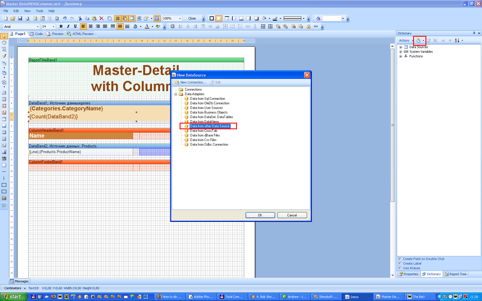Toggle the Use Aliases checkbox

tap(400, 268)
